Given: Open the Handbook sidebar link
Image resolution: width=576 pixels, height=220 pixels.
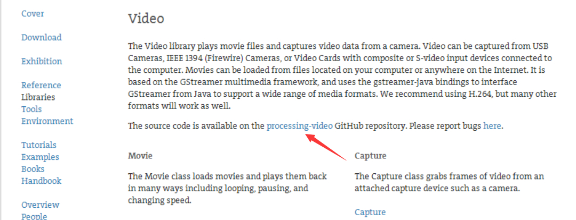Looking at the screenshot, I should [x=41, y=181].
